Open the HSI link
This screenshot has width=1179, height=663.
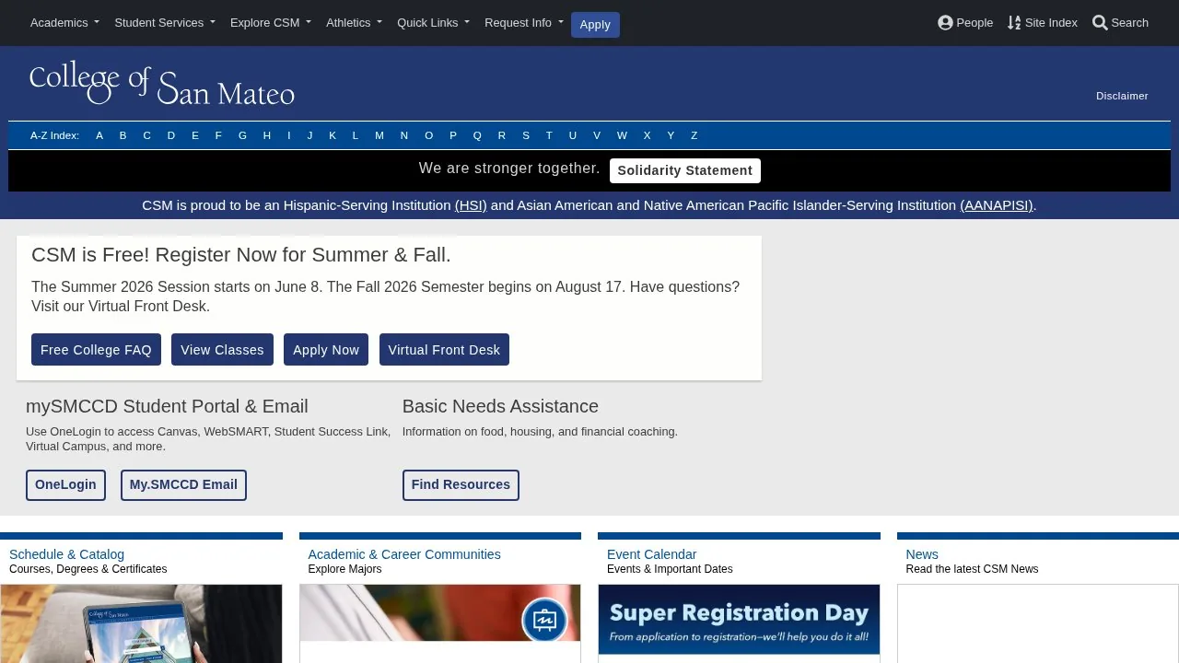click(x=471, y=205)
